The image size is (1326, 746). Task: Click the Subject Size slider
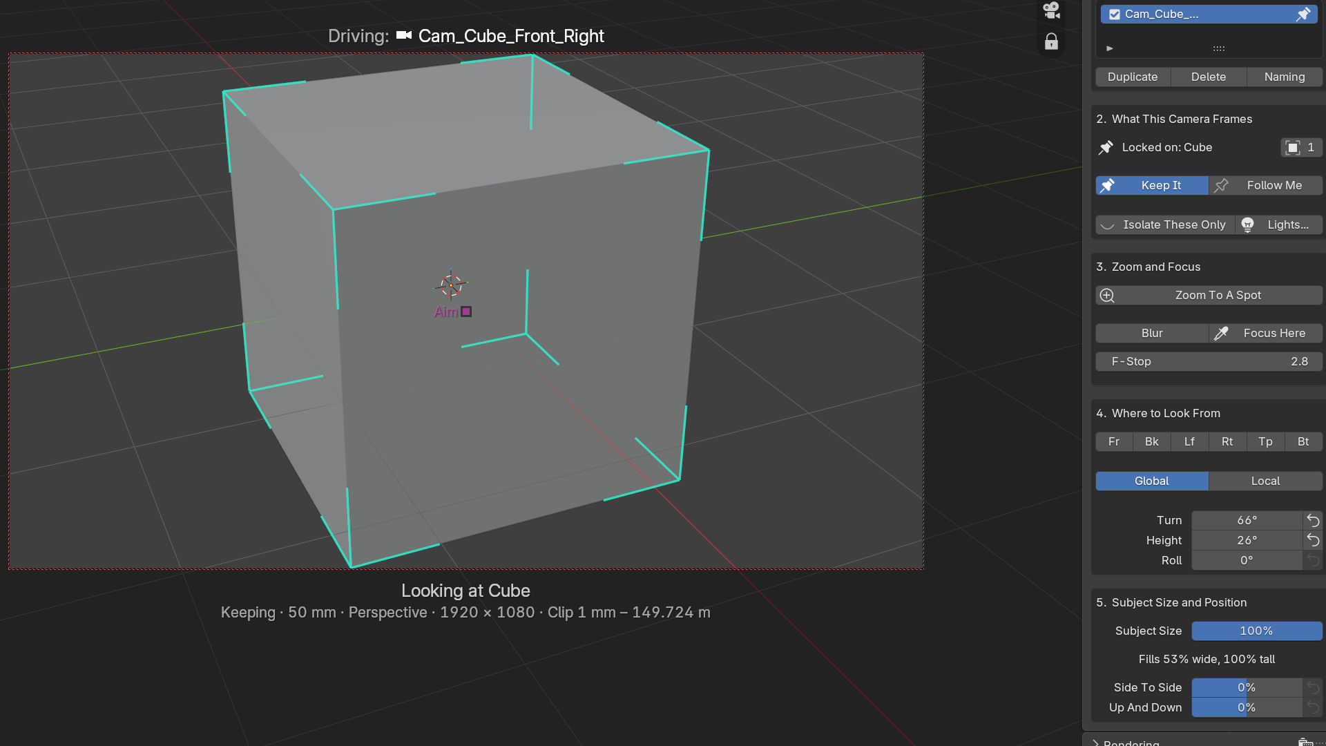click(x=1257, y=631)
